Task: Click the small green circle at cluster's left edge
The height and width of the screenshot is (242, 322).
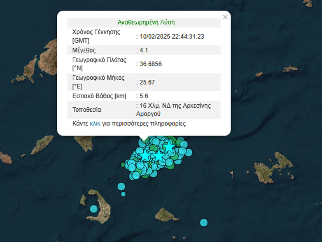Action: 123,165
